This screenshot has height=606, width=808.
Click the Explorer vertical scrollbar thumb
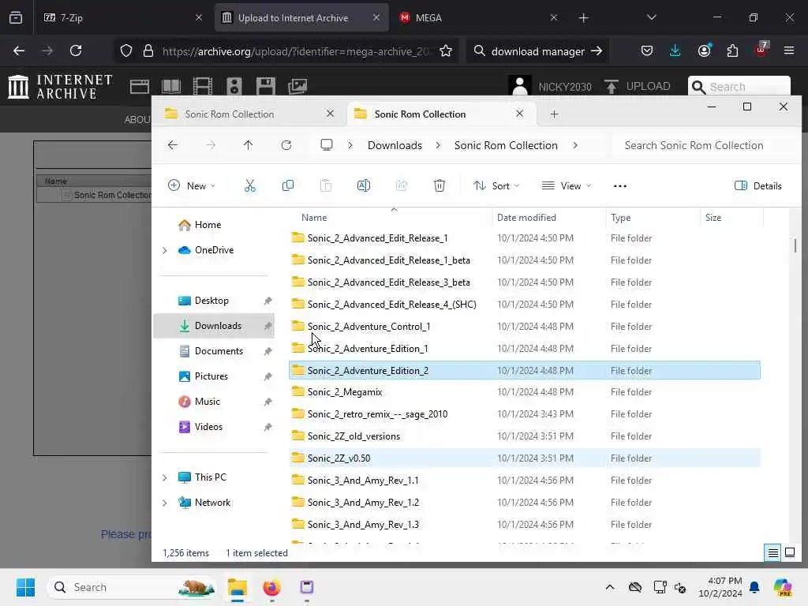tap(795, 245)
